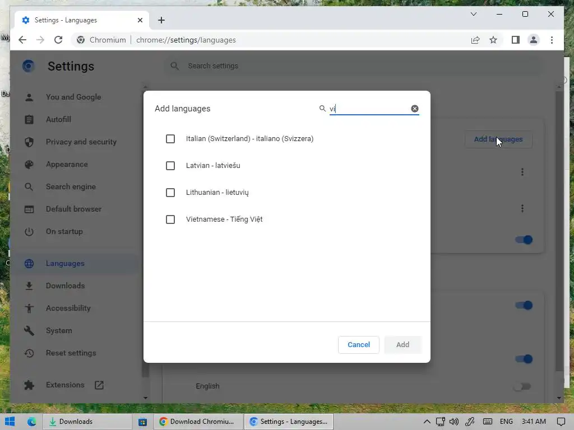Open touch keyboard tray icon
Viewport: 574px width, 430px height.
[x=487, y=422]
